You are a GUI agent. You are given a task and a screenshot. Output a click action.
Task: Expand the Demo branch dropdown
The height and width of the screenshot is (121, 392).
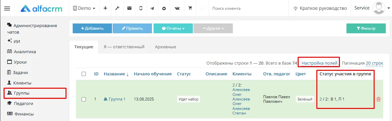coord(84,8)
